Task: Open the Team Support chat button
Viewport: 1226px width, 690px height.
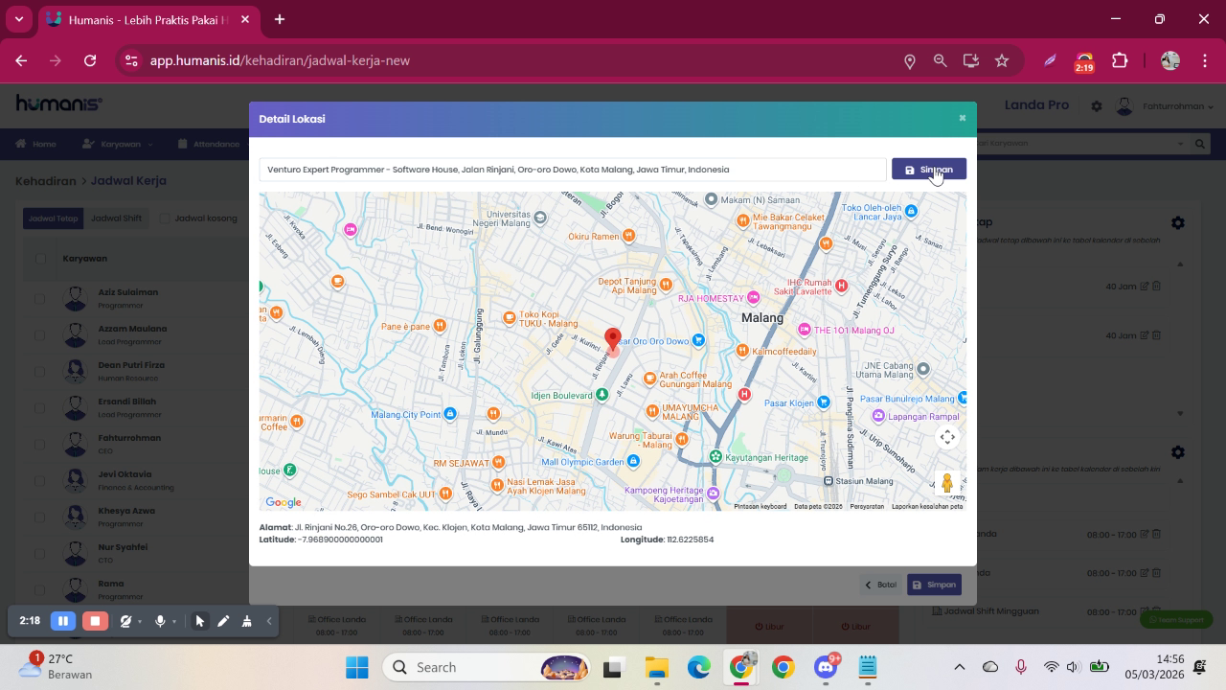Action: point(1176,620)
